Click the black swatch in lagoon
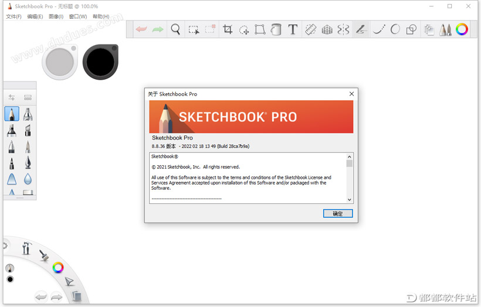481x307 pixels. [10, 279]
